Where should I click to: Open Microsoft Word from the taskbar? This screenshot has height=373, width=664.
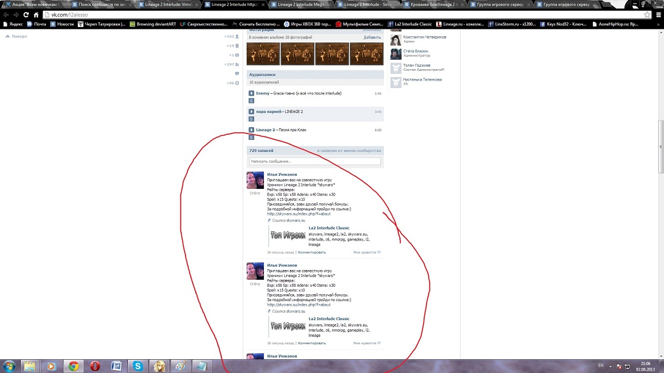pyautogui.click(x=116, y=366)
